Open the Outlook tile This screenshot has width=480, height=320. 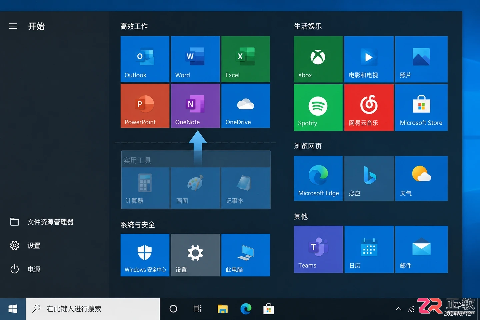[x=145, y=59]
